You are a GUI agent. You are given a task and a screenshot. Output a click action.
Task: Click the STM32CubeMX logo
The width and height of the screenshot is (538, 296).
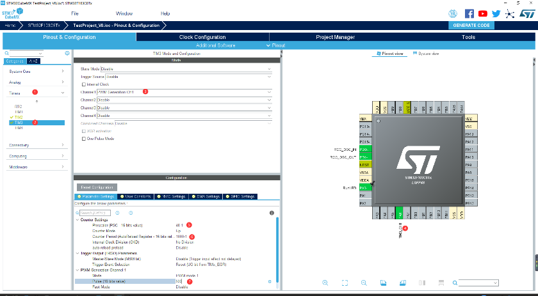tap(12, 13)
